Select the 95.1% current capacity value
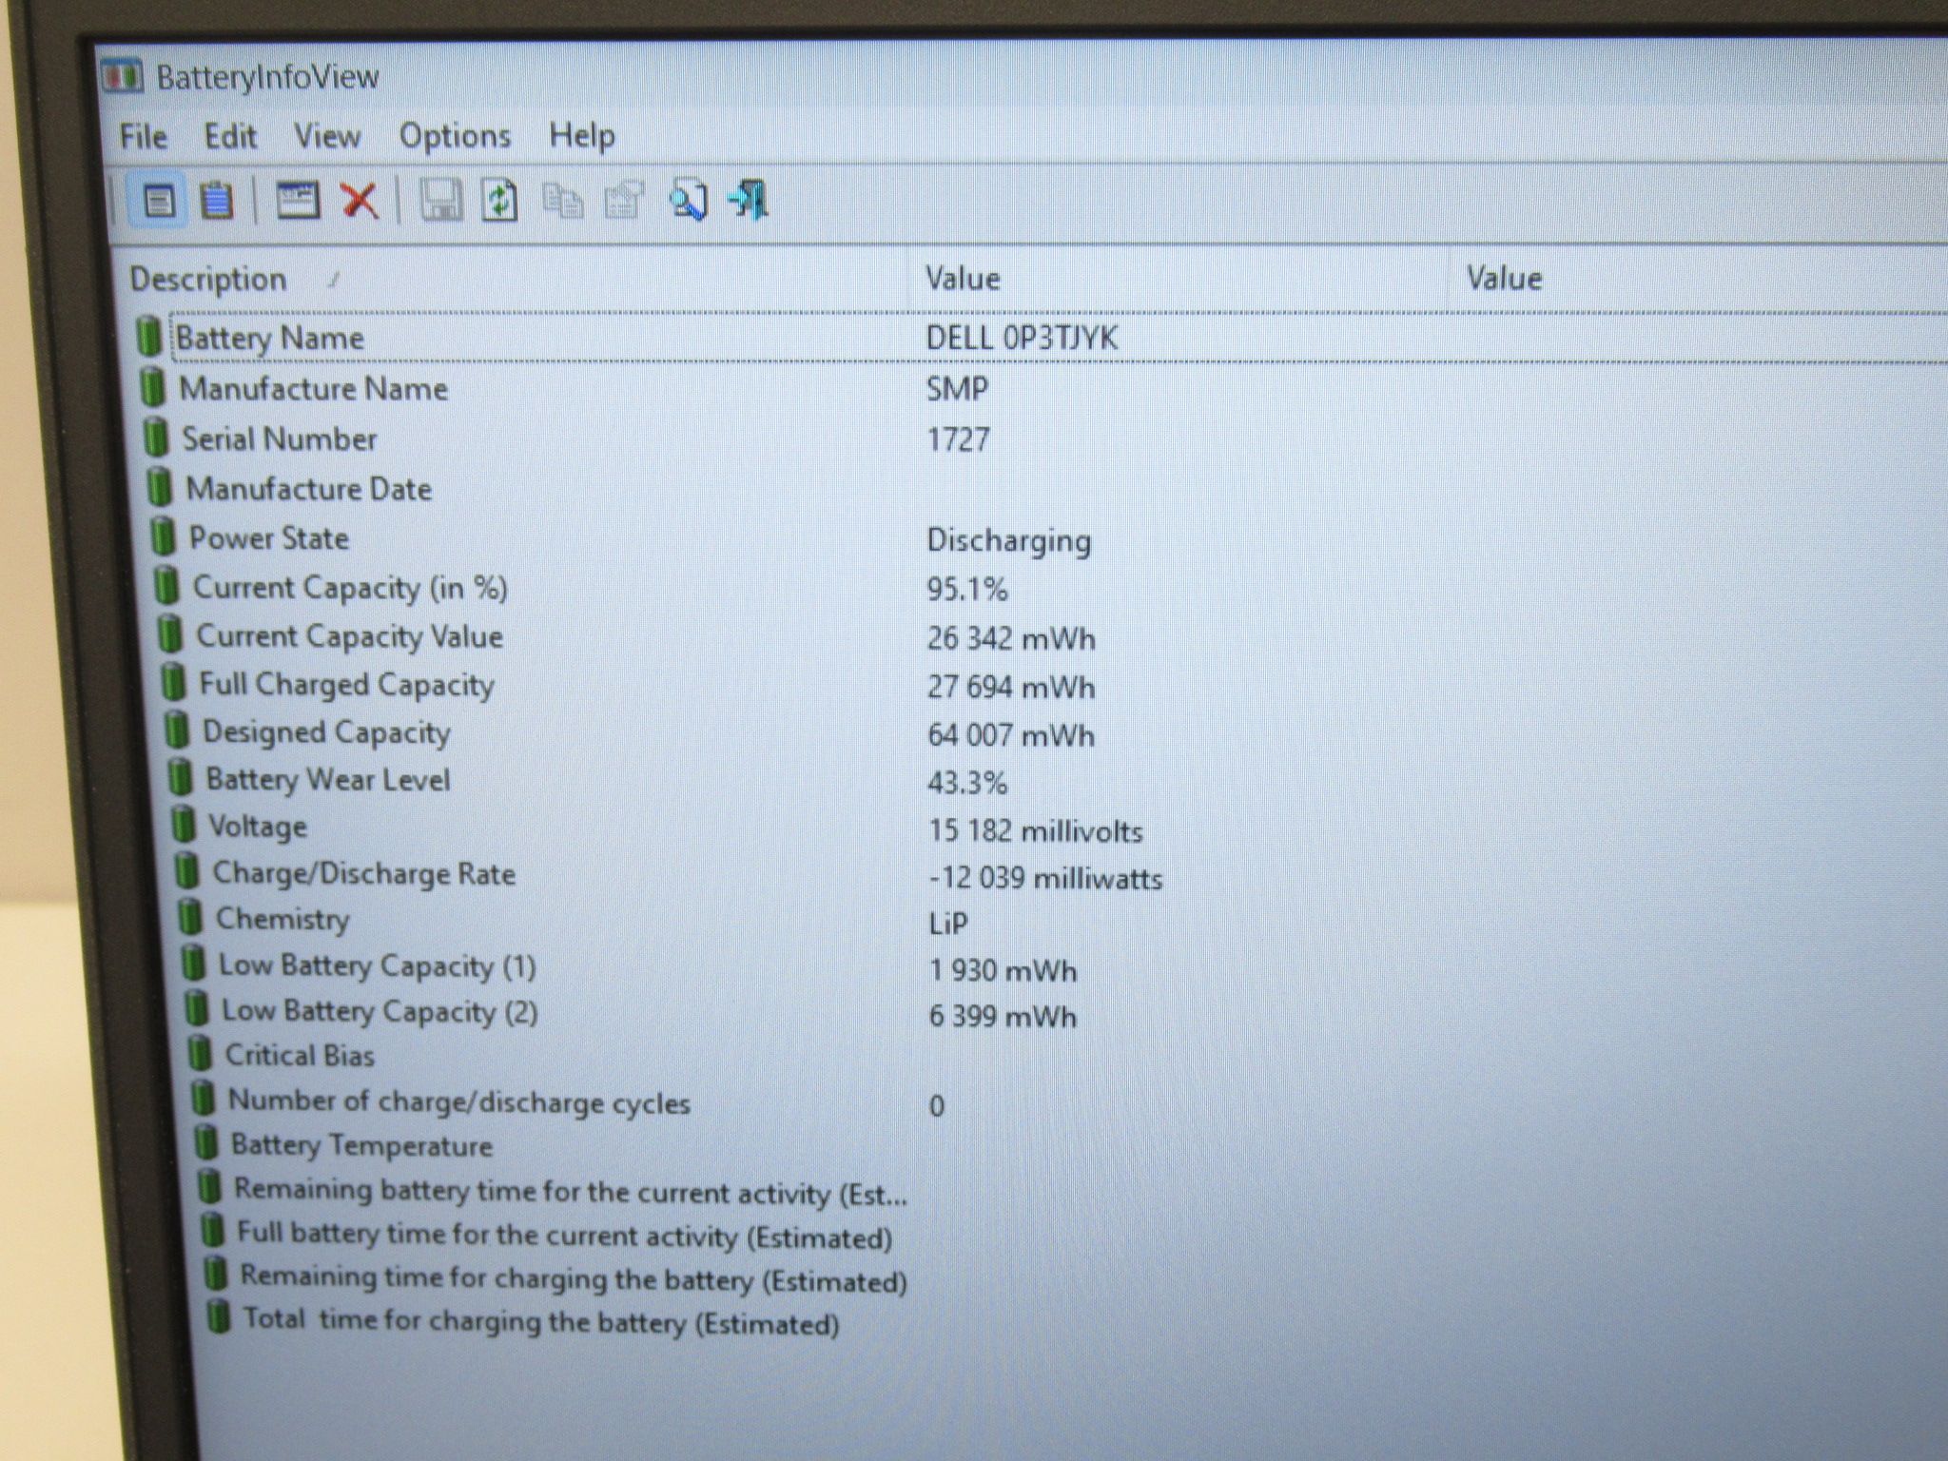 [x=967, y=590]
